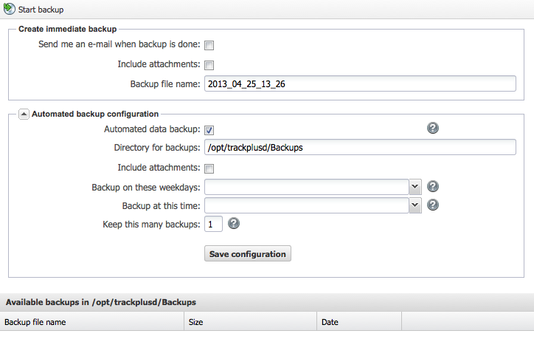Sort by Backup file name column header

tap(35, 322)
